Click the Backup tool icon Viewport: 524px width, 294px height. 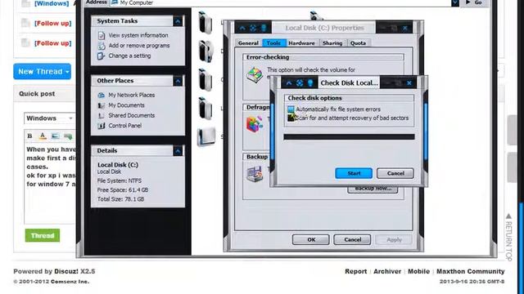click(x=255, y=174)
